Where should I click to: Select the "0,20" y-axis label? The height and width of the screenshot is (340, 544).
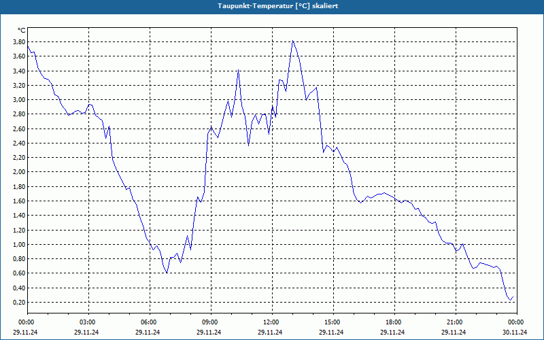[x=20, y=302]
